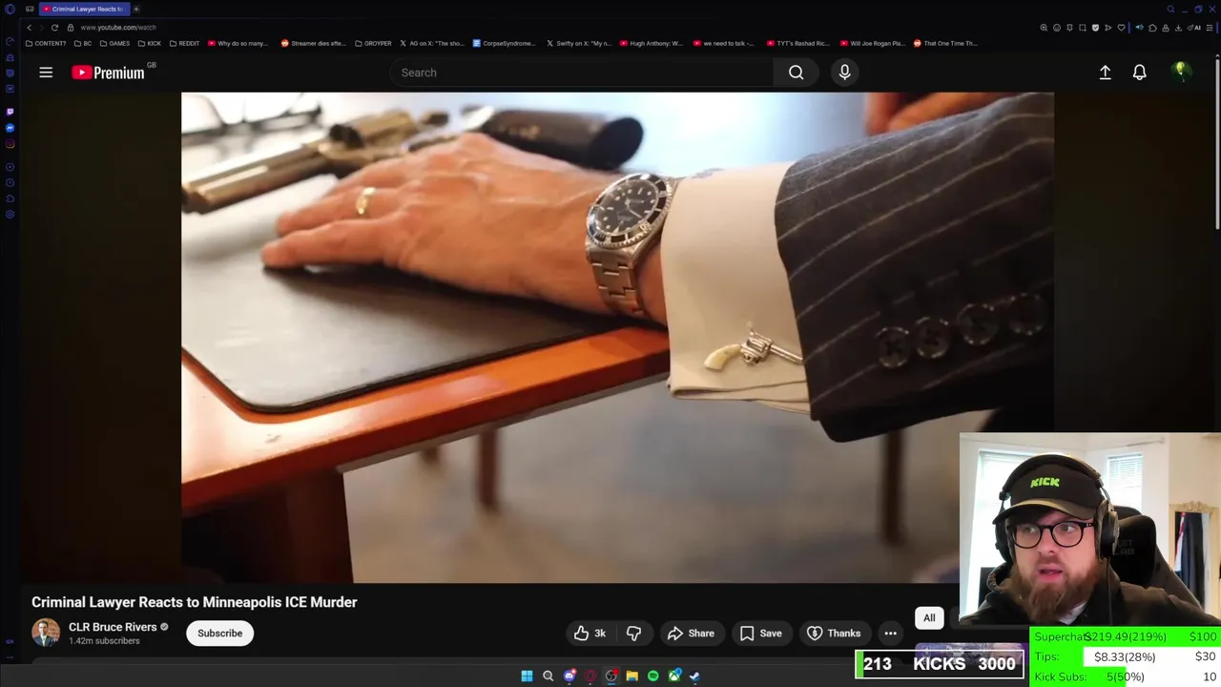Screen dimensions: 1221x687
Task: Open Messenger from the browser sidebar
Action: [10, 128]
